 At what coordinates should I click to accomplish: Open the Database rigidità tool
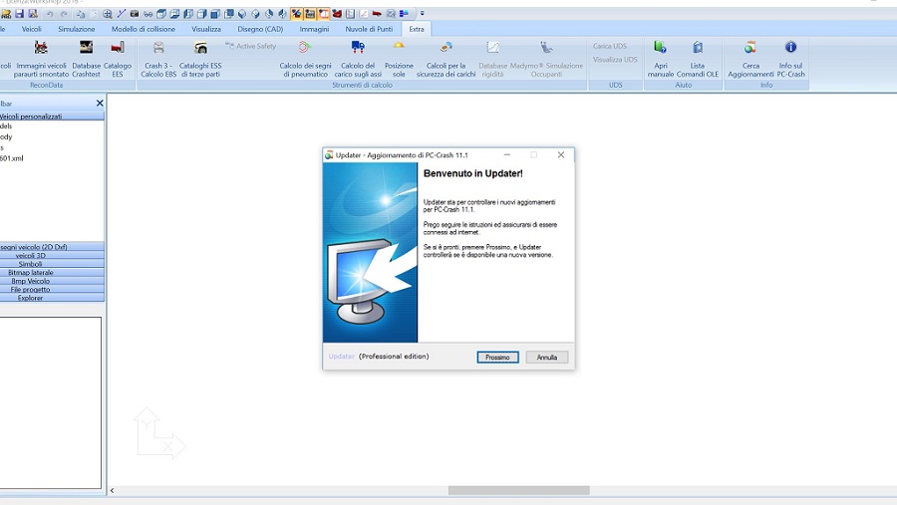492,59
